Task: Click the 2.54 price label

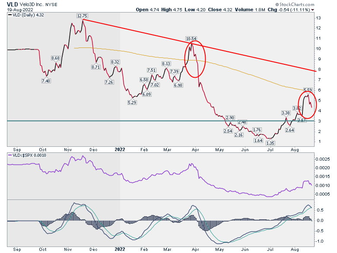Action: 228,131
